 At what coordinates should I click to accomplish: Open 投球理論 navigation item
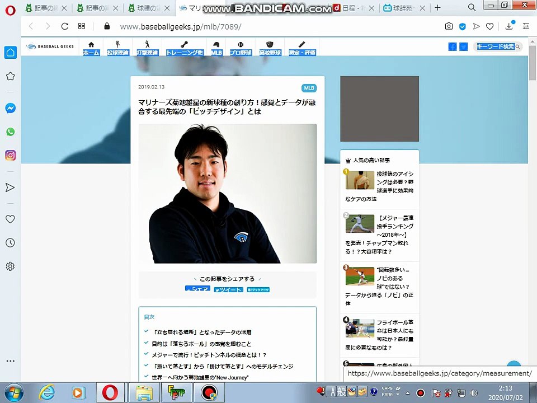click(118, 48)
